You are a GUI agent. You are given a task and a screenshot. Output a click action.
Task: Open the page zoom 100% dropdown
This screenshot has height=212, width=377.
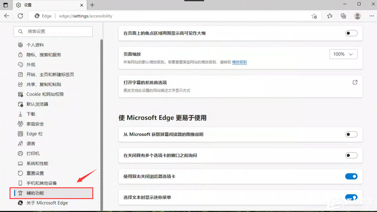(x=343, y=54)
